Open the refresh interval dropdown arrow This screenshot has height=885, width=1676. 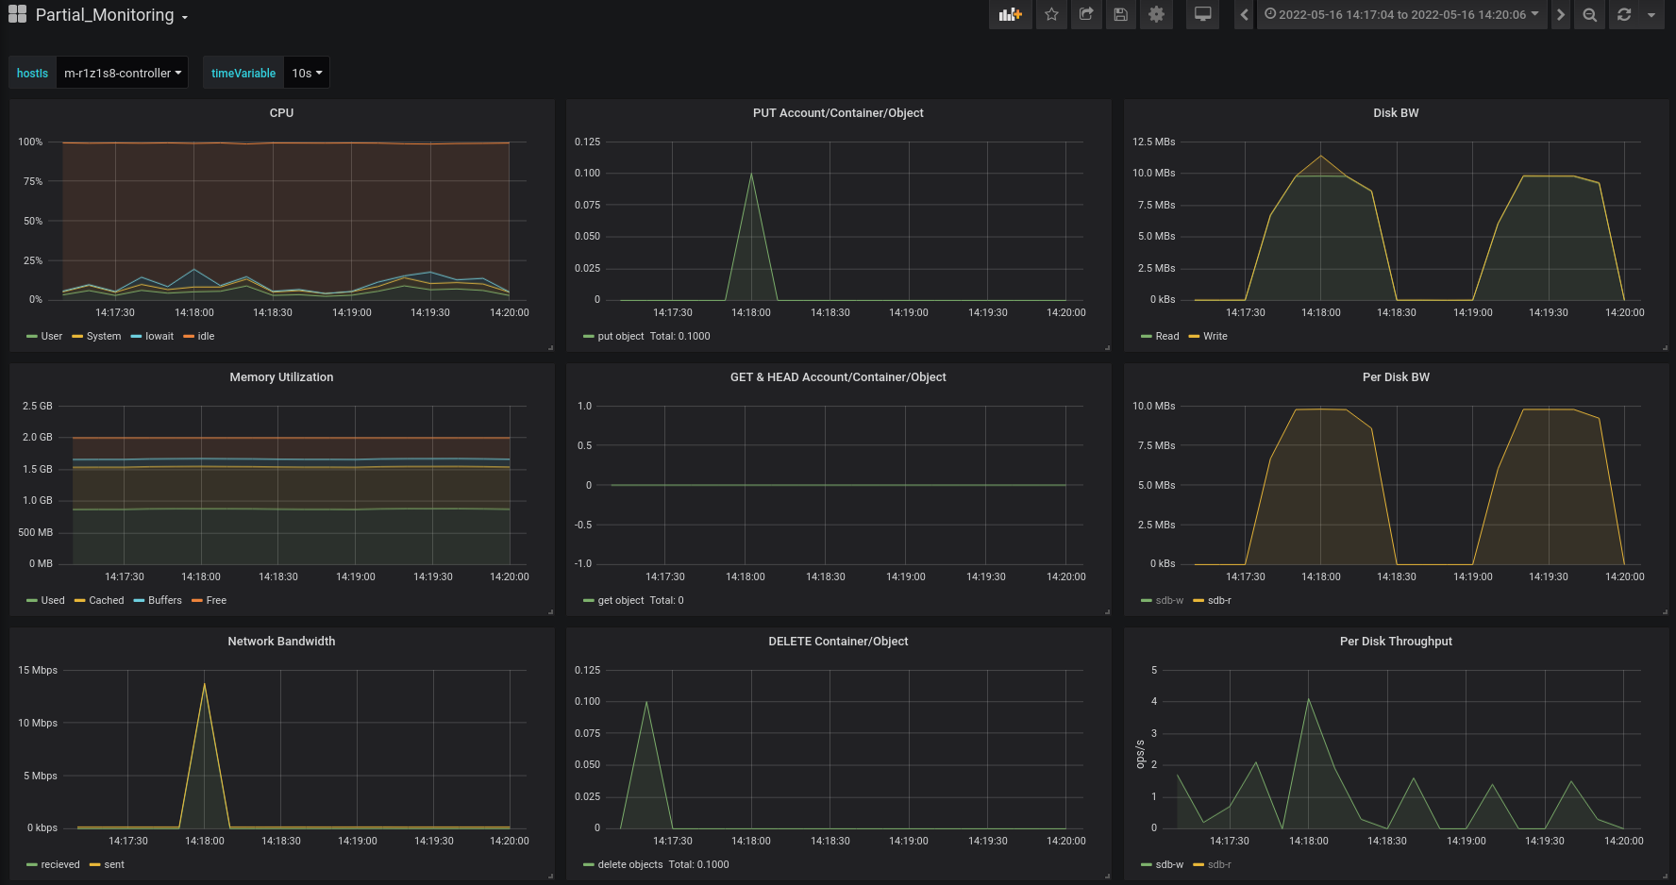click(x=1651, y=14)
